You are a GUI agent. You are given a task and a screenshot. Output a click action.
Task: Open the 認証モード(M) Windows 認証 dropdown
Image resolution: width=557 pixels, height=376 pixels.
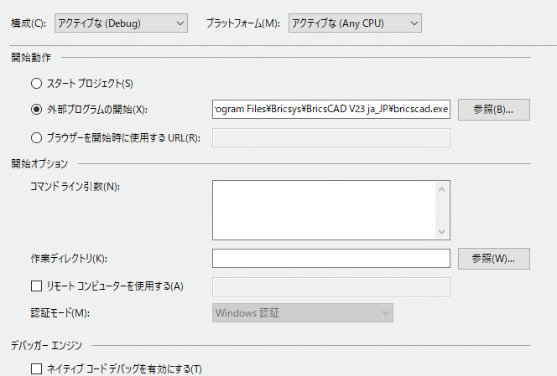(303, 313)
